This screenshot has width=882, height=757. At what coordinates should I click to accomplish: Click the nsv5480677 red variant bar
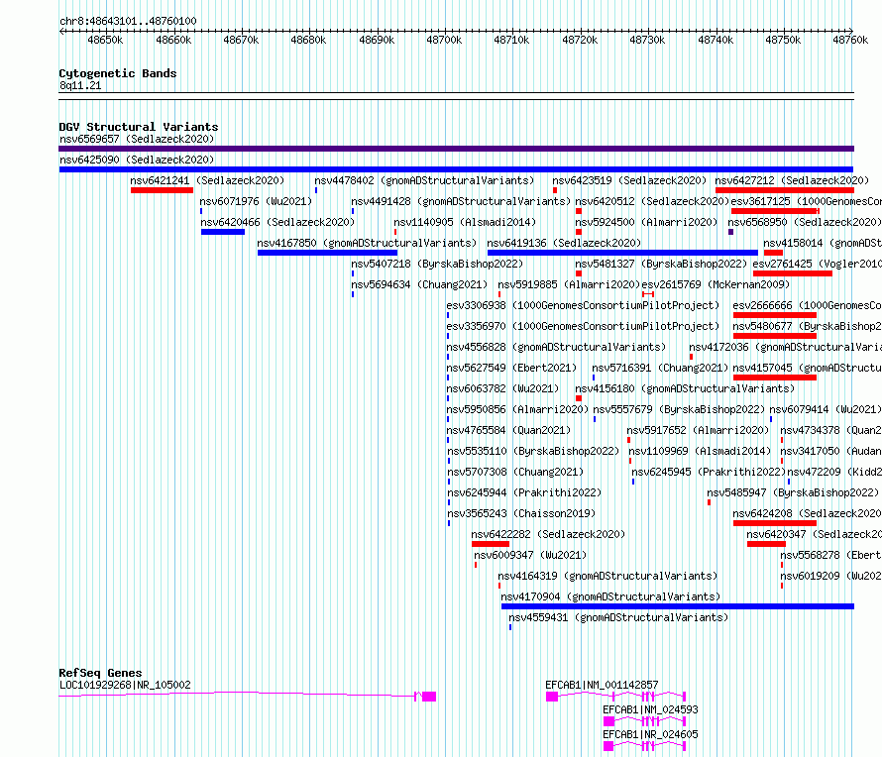pos(775,336)
